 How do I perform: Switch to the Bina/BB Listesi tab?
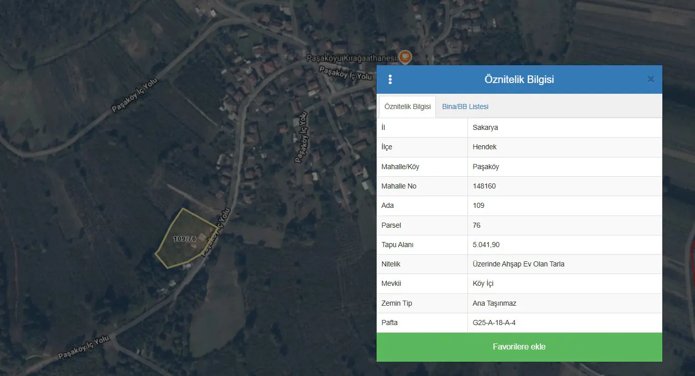(x=465, y=106)
